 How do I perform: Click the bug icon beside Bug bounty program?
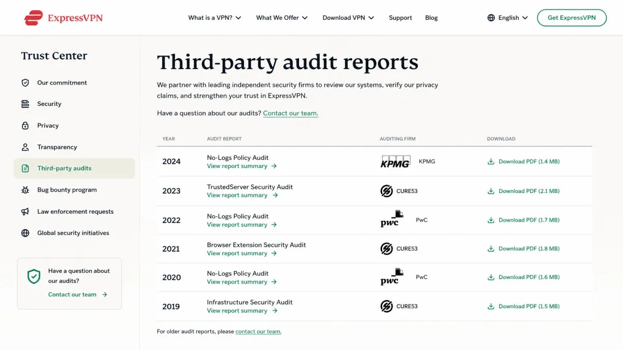25,190
